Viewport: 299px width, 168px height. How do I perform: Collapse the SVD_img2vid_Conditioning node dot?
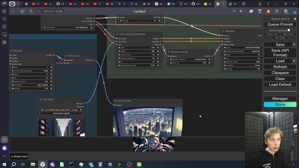(x=117, y=34)
